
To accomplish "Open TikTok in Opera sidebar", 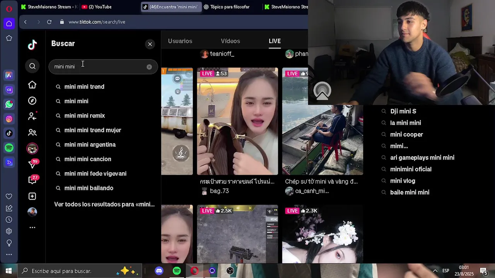I will (x=9, y=133).
